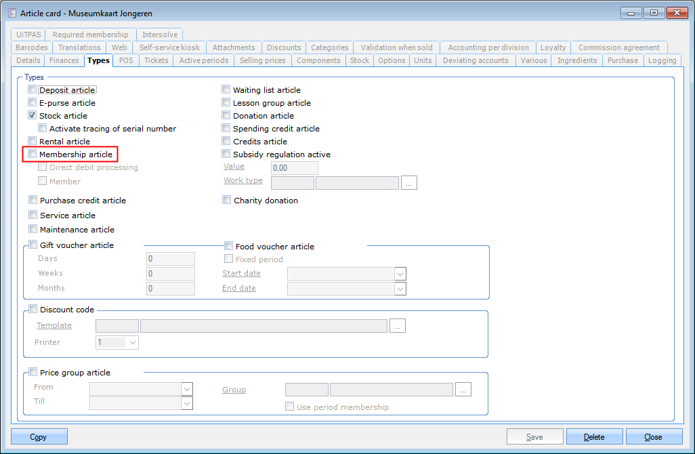Tick the Donation article checkbox
This screenshot has width=695, height=454.
point(226,116)
